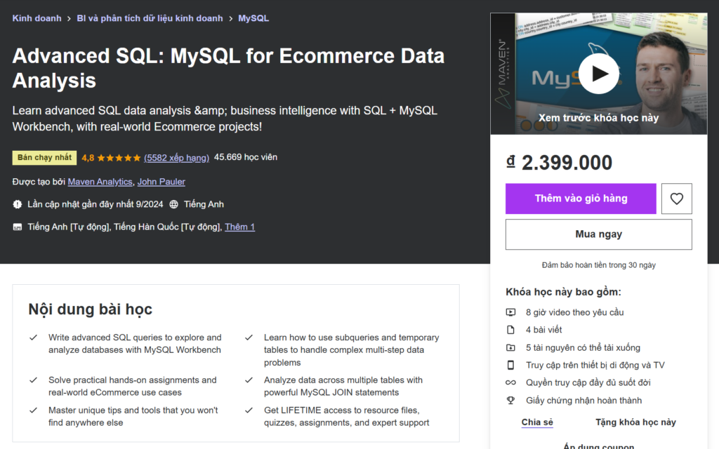Click the infinity icon for lifetime access
719x449 pixels.
click(x=512, y=382)
